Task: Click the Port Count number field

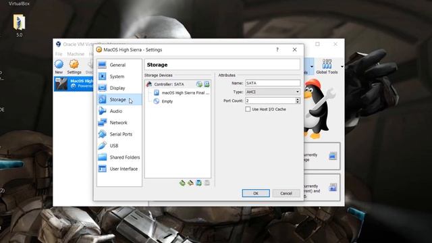Action: (x=271, y=101)
